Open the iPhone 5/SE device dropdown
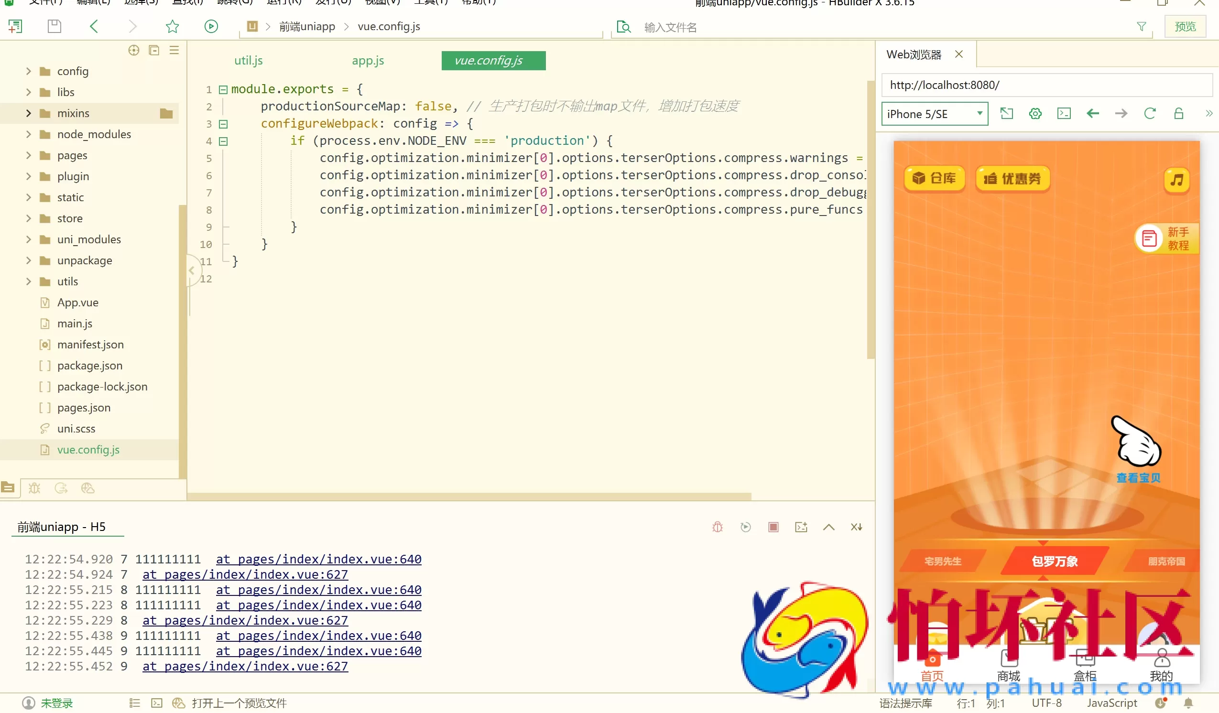 (x=934, y=114)
